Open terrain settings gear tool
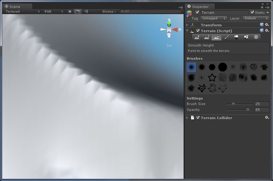 [256, 37]
